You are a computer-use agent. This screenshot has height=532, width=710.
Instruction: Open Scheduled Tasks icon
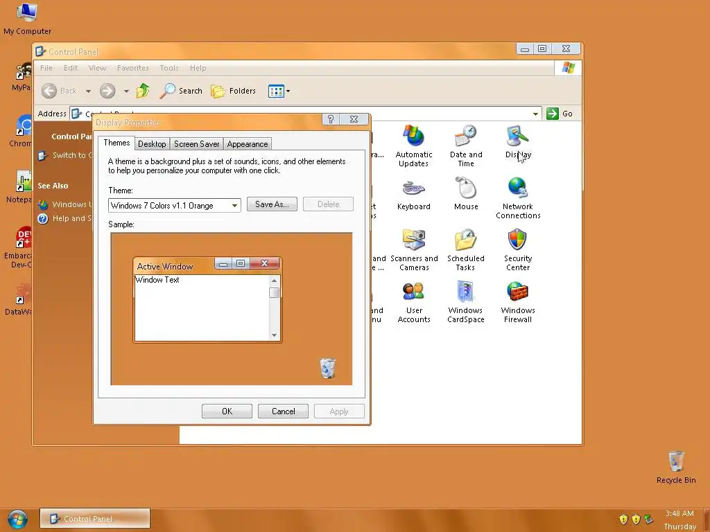click(466, 249)
